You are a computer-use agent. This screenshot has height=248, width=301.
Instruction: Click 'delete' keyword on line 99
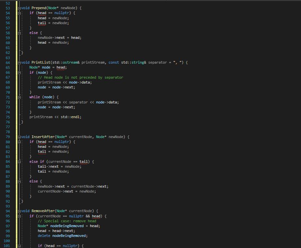coord(44,236)
